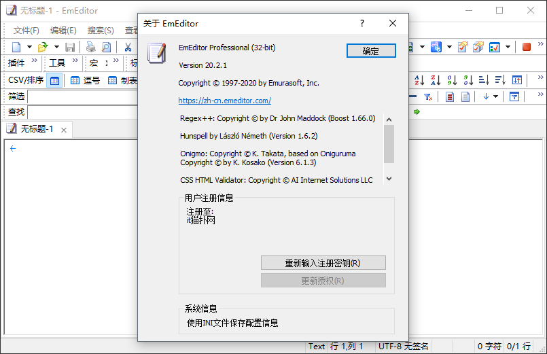
Task: Open the 文件(F) menu
Action: pyautogui.click(x=27, y=31)
